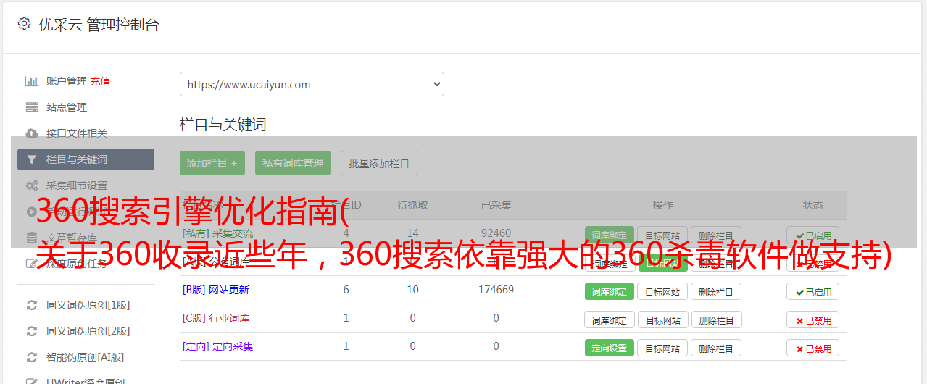Open 站点管理 in the sidebar
927x384 pixels.
point(67,107)
